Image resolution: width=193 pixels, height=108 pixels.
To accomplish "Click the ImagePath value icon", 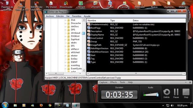I will click(89, 45).
